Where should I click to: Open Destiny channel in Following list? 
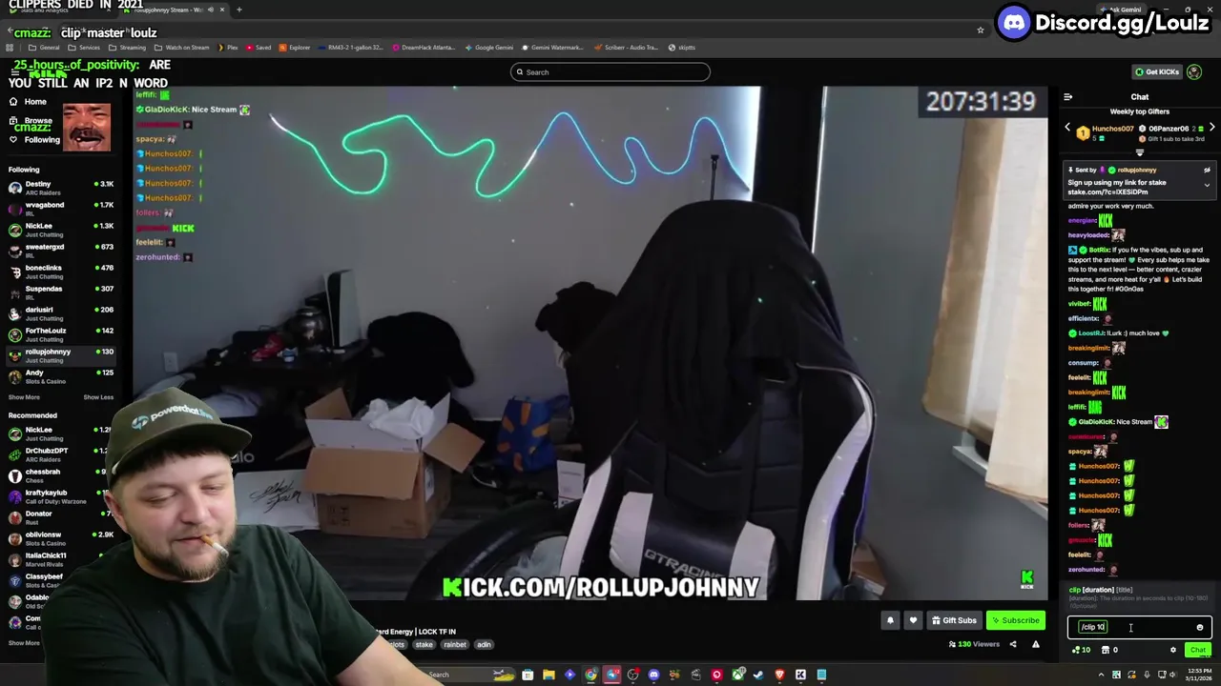coord(60,188)
